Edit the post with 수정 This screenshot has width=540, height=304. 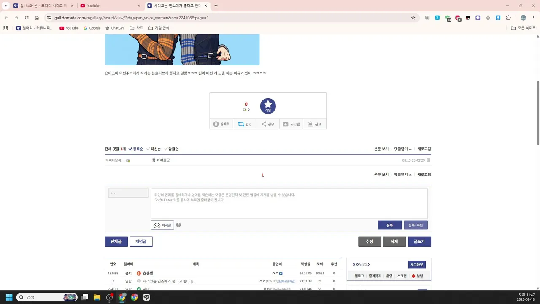370,242
